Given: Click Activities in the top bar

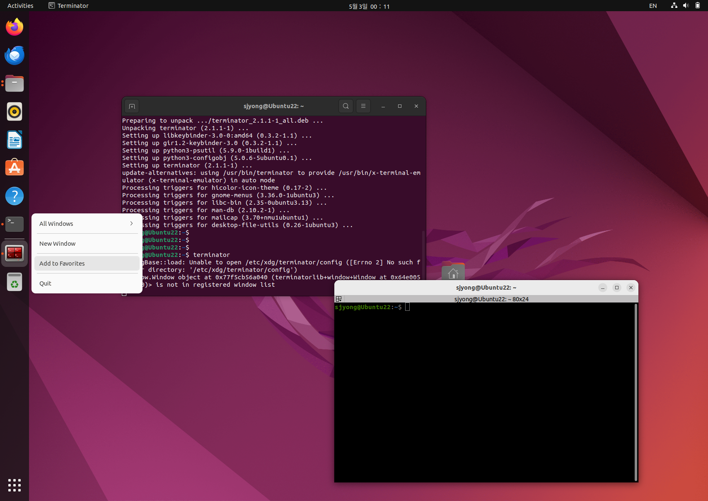Looking at the screenshot, I should [20, 6].
